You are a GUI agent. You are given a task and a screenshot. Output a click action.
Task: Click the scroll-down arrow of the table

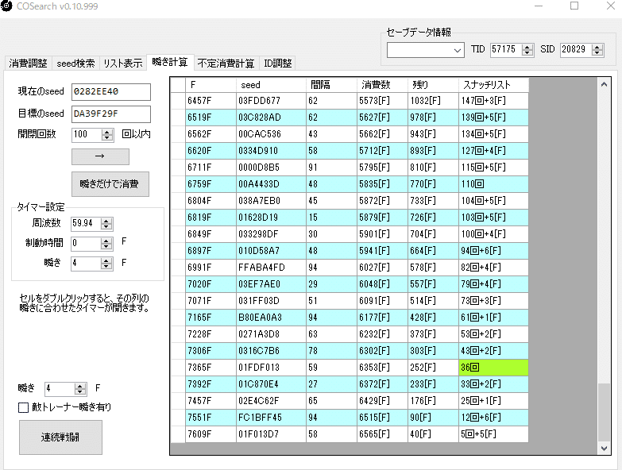[604, 449]
